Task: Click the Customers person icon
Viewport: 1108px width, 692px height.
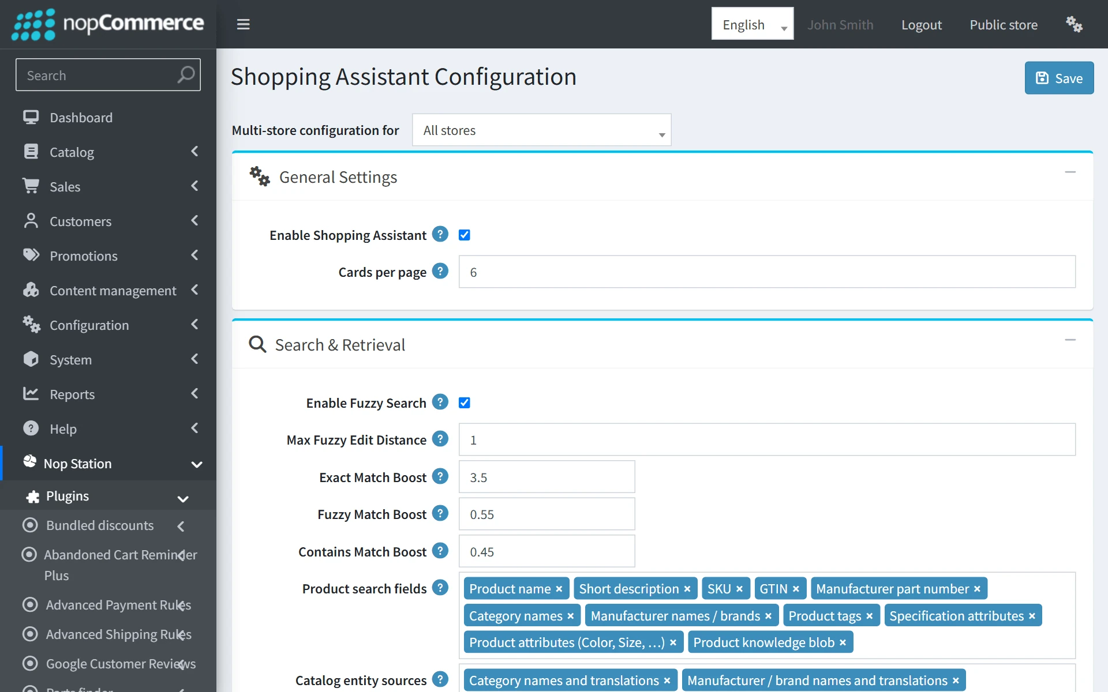Action: 31,221
